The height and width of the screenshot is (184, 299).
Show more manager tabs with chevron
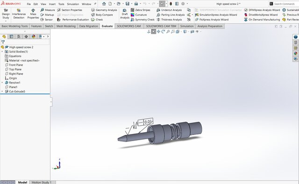click(x=48, y=36)
